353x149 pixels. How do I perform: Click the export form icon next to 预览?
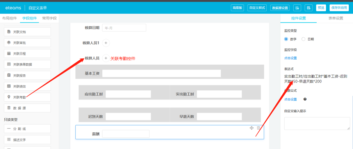point(308,8)
